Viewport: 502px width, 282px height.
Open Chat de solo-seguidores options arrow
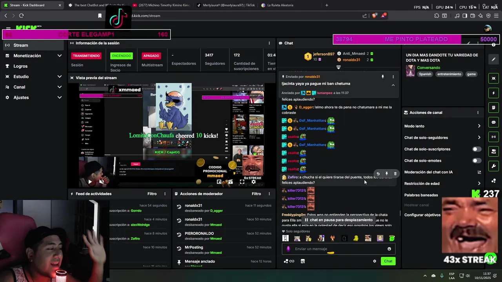pos(479,137)
